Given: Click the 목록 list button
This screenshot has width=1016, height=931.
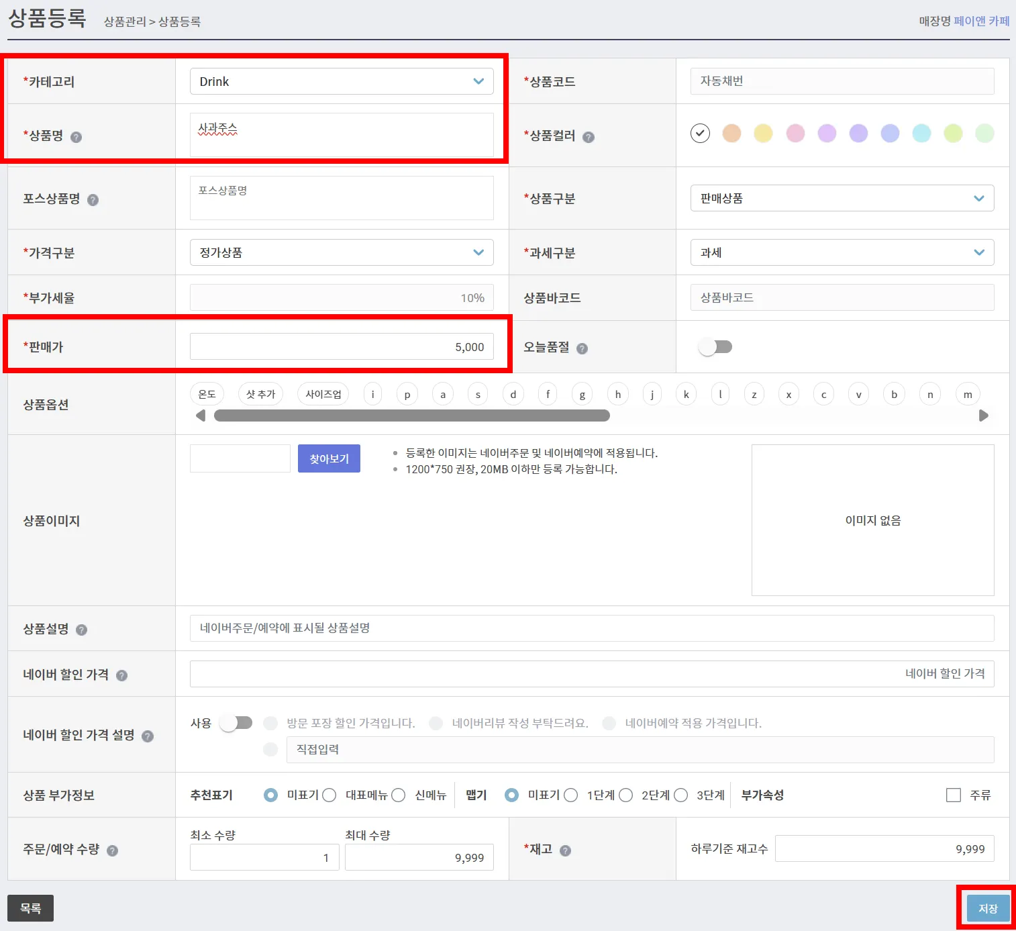Looking at the screenshot, I should click(30, 908).
